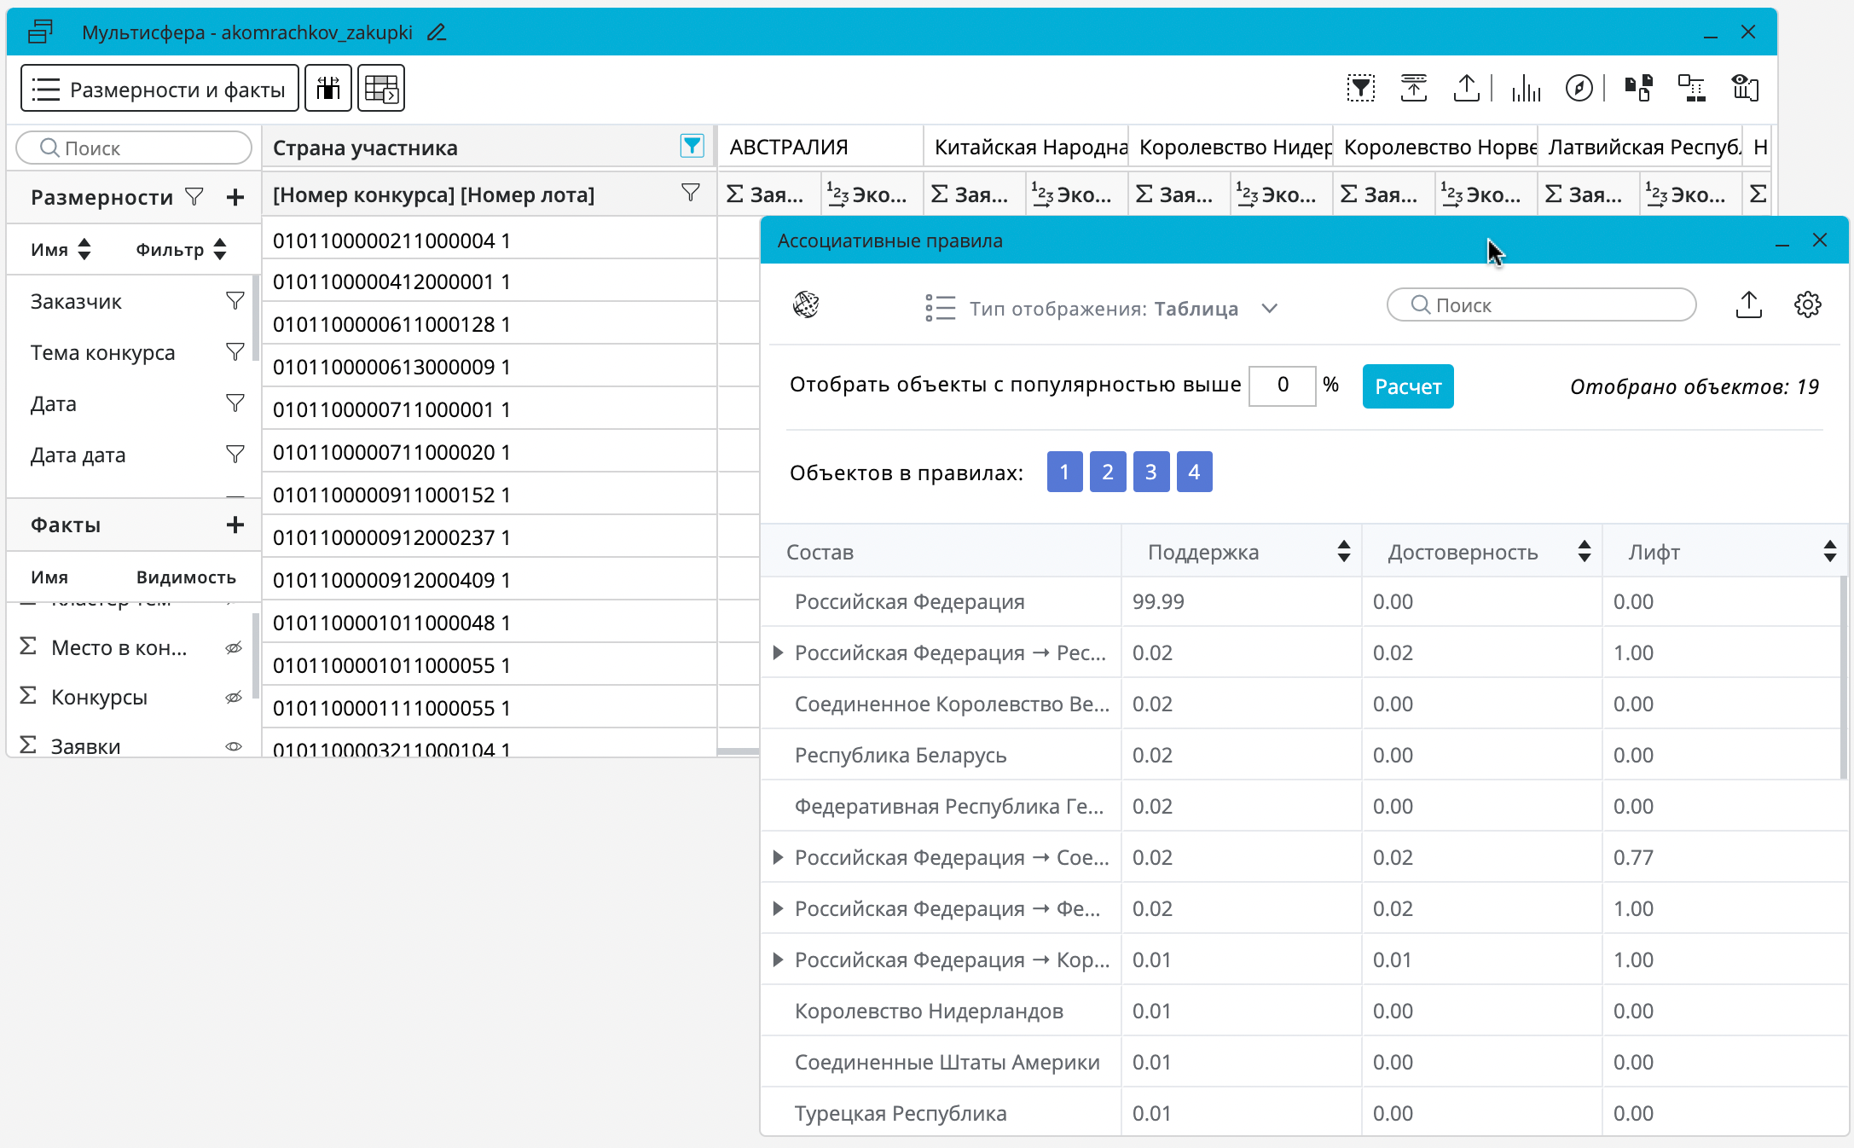Click active filter icon on Страна участника
Image resolution: width=1854 pixels, height=1148 pixels.
[x=692, y=146]
